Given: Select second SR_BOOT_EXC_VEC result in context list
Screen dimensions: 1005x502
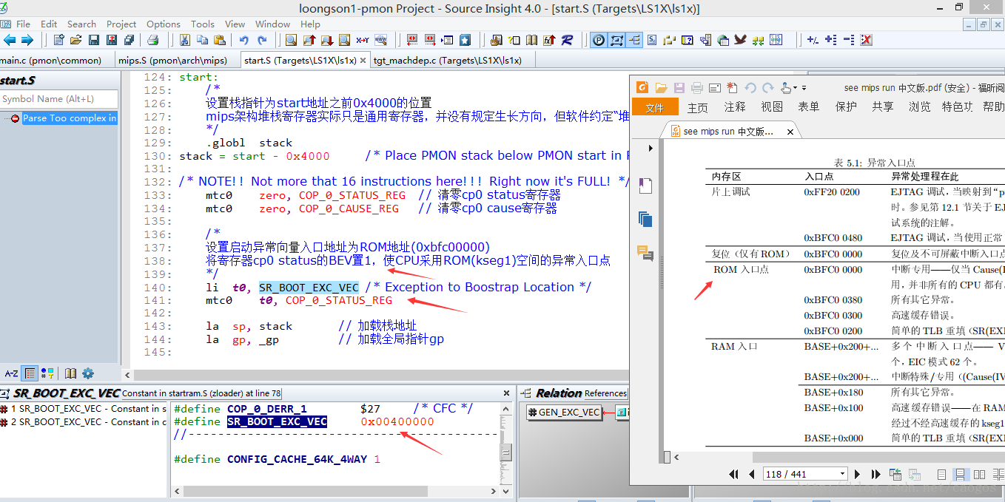Looking at the screenshot, I should coord(84,421).
